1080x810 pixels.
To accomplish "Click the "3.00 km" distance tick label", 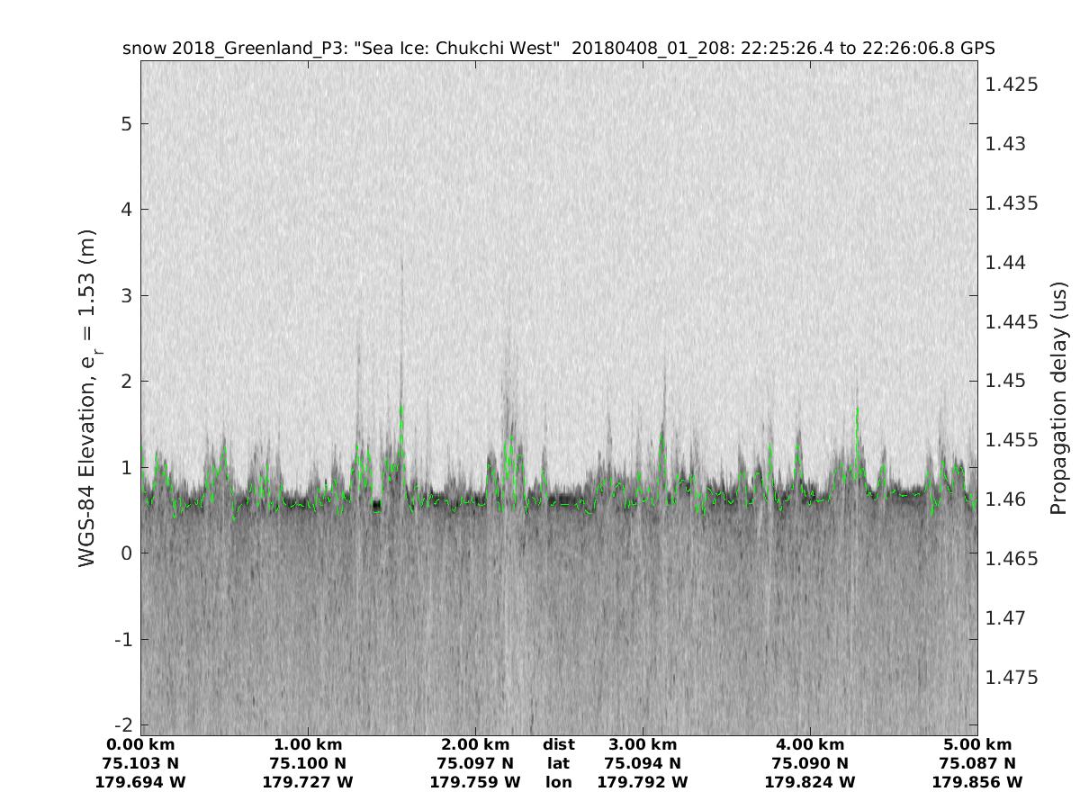I will coord(643,745).
